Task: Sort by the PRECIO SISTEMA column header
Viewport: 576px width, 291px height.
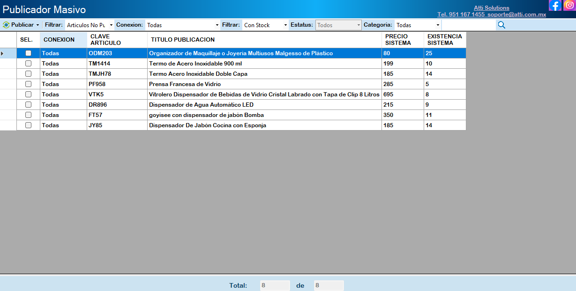Action: click(402, 40)
